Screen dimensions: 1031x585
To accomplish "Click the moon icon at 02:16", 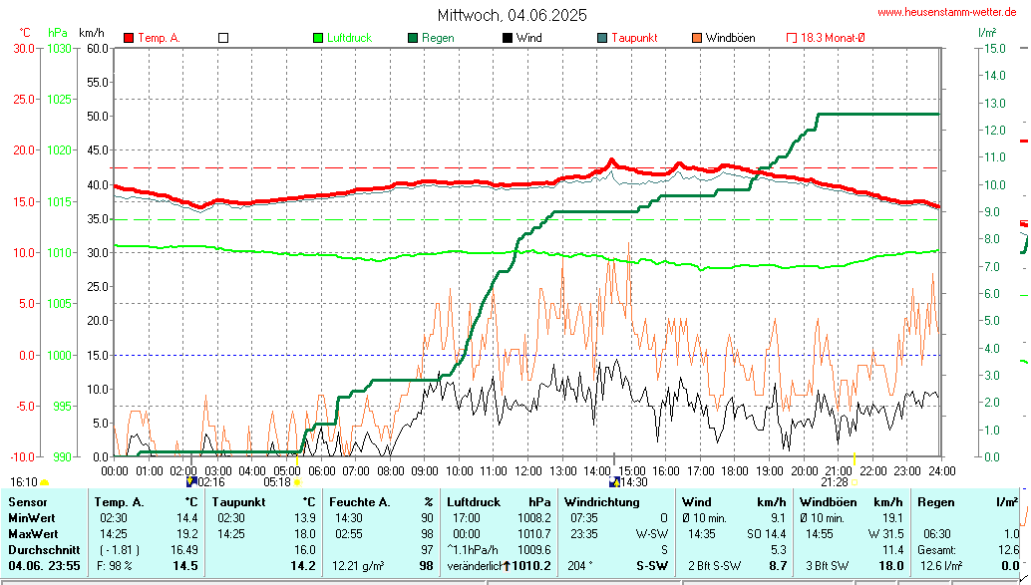I will pos(192,481).
